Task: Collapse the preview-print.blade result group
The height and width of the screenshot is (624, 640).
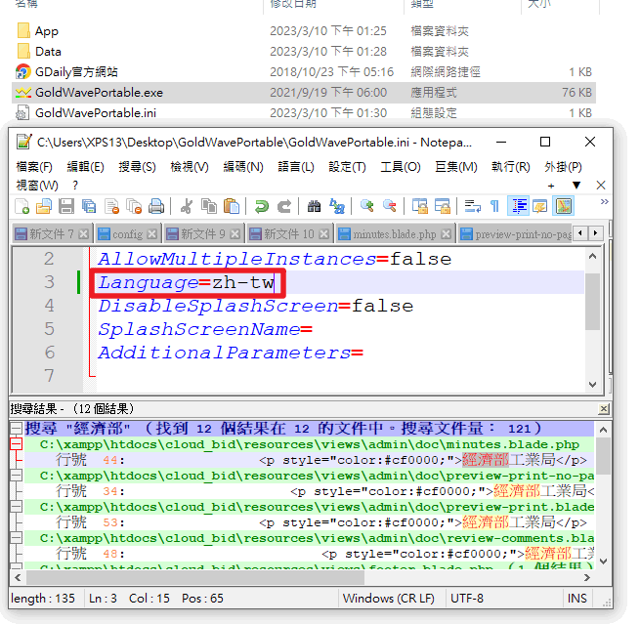Action: [x=16, y=507]
